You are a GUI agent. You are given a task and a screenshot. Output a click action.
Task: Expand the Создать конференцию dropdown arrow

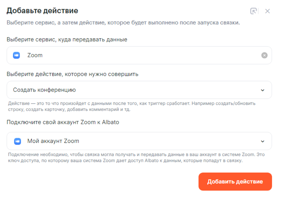pyautogui.click(x=263, y=90)
